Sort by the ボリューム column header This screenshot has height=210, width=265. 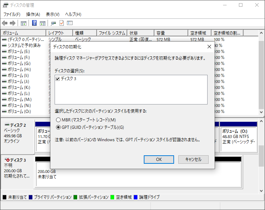click(x=23, y=33)
